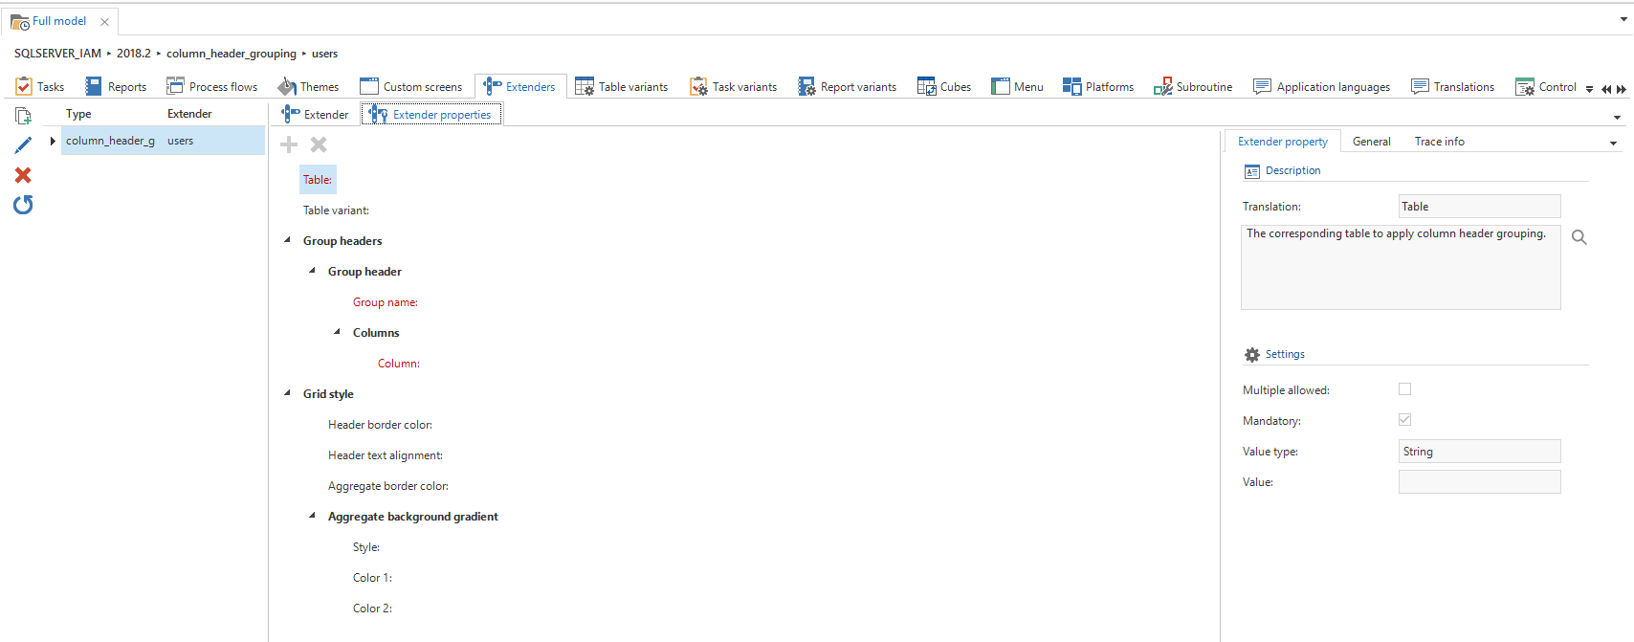Click the red X delete icon
The image size is (1634, 642).
(x=23, y=175)
